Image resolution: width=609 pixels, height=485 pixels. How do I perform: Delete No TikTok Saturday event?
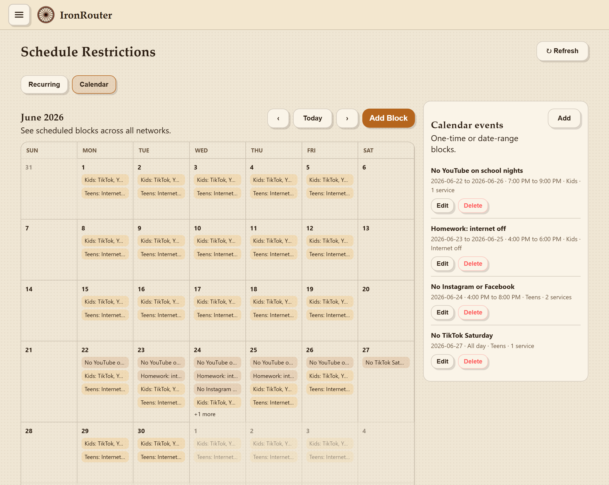point(473,361)
